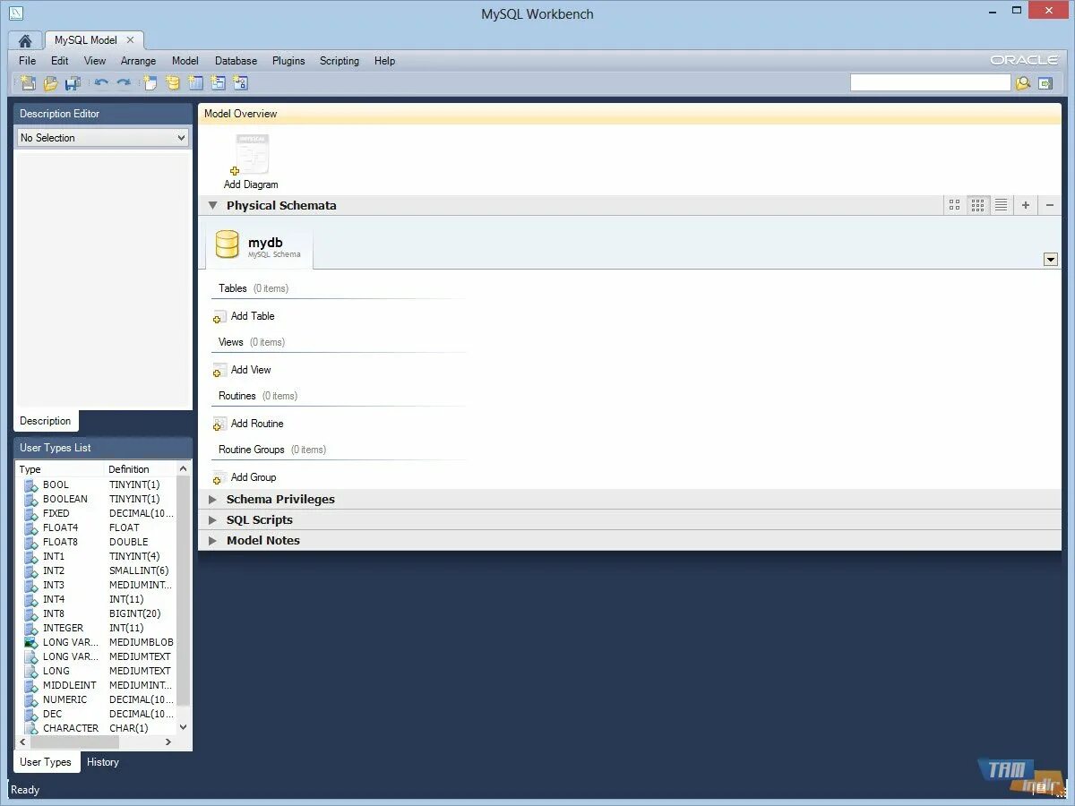Remove selected schema with minus button

(x=1050, y=205)
